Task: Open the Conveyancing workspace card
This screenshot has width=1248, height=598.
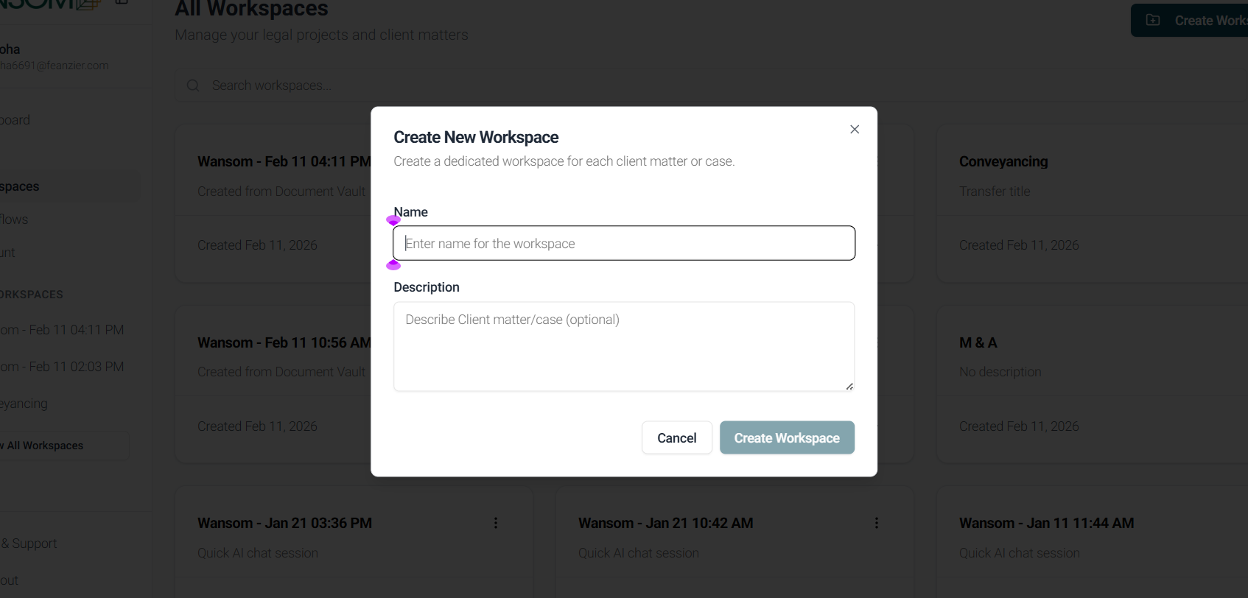Action: click(1092, 203)
